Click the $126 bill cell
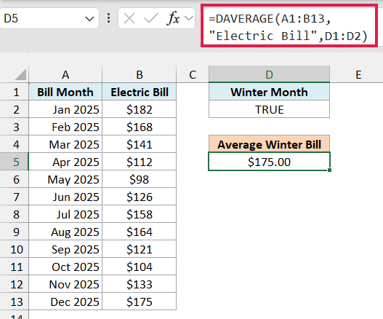383x319 pixels. pyautogui.click(x=140, y=197)
